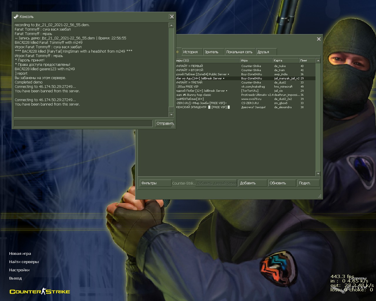Screen dimensions: 376x301
Task: Click the greyed-out Добавить данный сервер button
Action: (216, 183)
